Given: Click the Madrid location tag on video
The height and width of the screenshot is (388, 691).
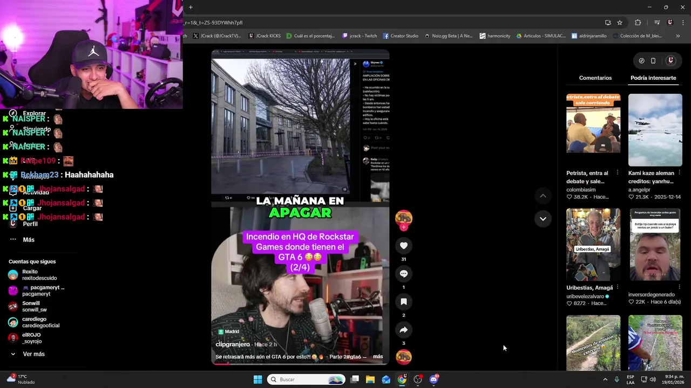Looking at the screenshot, I should point(229,332).
